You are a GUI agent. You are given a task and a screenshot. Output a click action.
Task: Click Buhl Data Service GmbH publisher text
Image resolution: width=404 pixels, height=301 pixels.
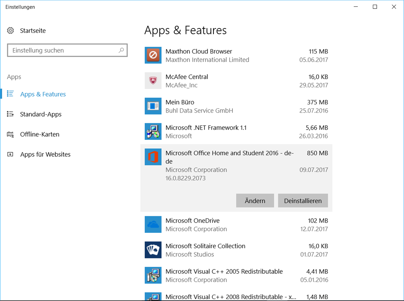pyautogui.click(x=199, y=111)
